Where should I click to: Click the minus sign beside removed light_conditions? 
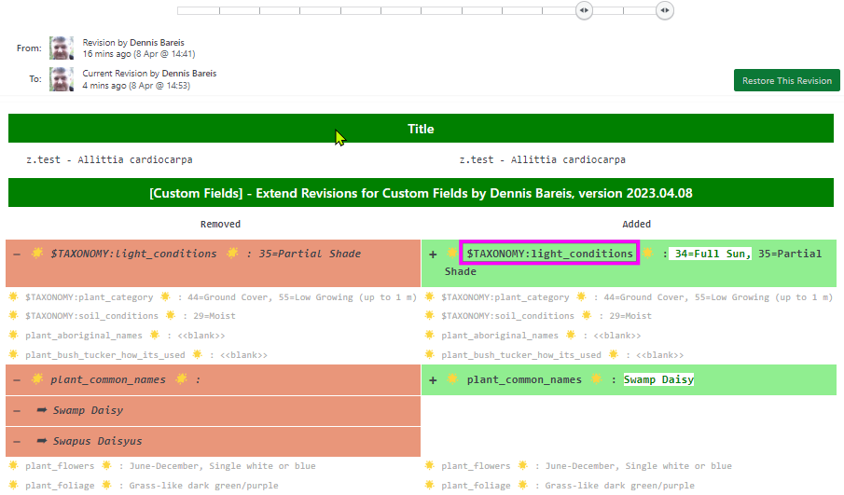(x=17, y=254)
